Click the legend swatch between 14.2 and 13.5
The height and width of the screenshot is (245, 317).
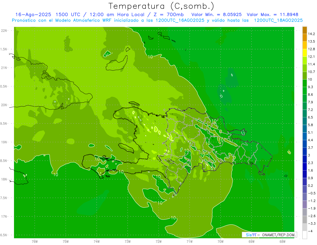(305, 38)
